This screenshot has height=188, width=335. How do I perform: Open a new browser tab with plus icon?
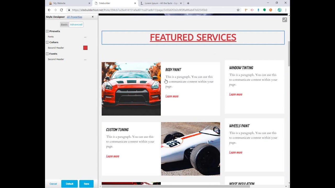click(x=188, y=3)
